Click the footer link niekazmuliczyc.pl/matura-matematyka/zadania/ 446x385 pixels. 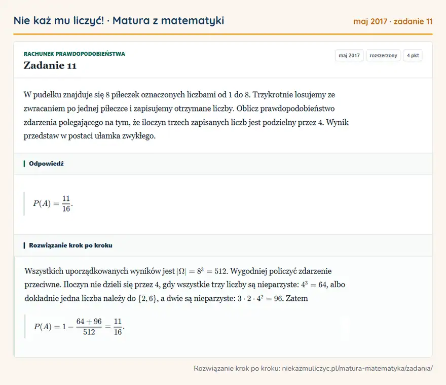357,368
